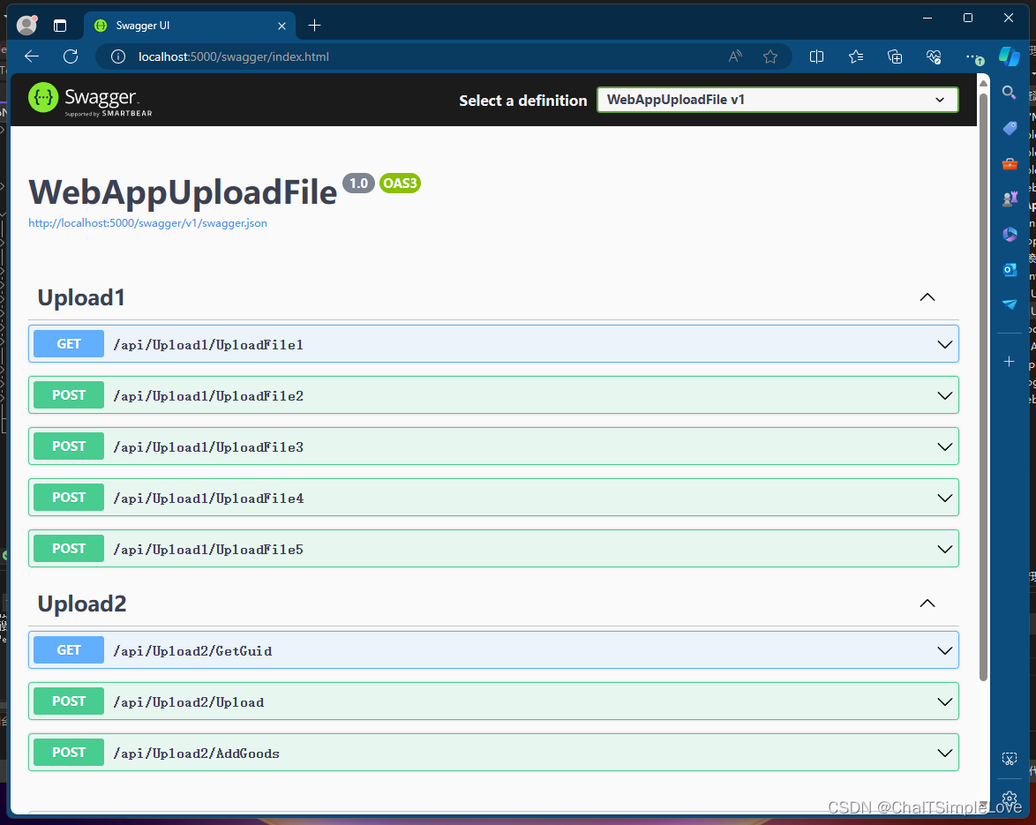This screenshot has height=825, width=1036.
Task: Click the Swagger logo
Action: click(x=91, y=100)
